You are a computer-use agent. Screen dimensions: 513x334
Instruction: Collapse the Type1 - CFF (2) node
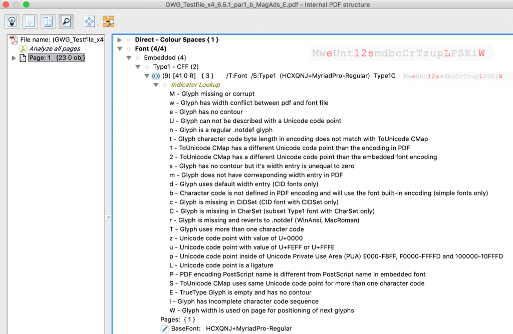tap(138, 67)
